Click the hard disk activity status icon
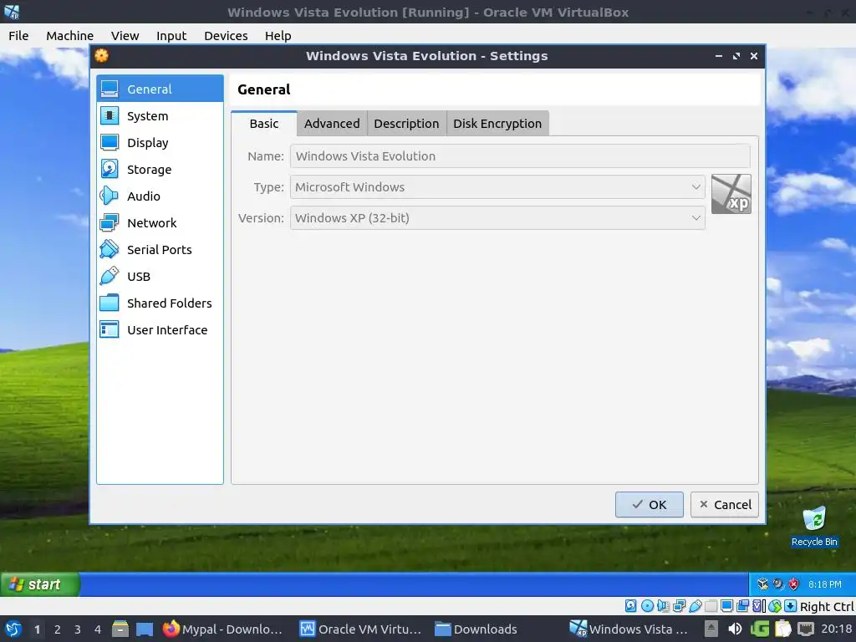 coord(630,606)
